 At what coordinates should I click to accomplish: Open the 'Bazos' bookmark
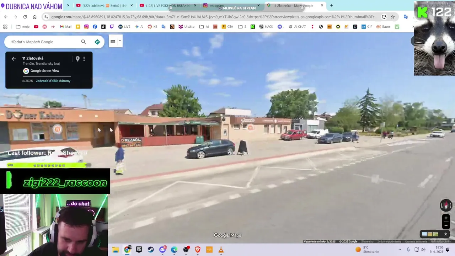(383, 27)
